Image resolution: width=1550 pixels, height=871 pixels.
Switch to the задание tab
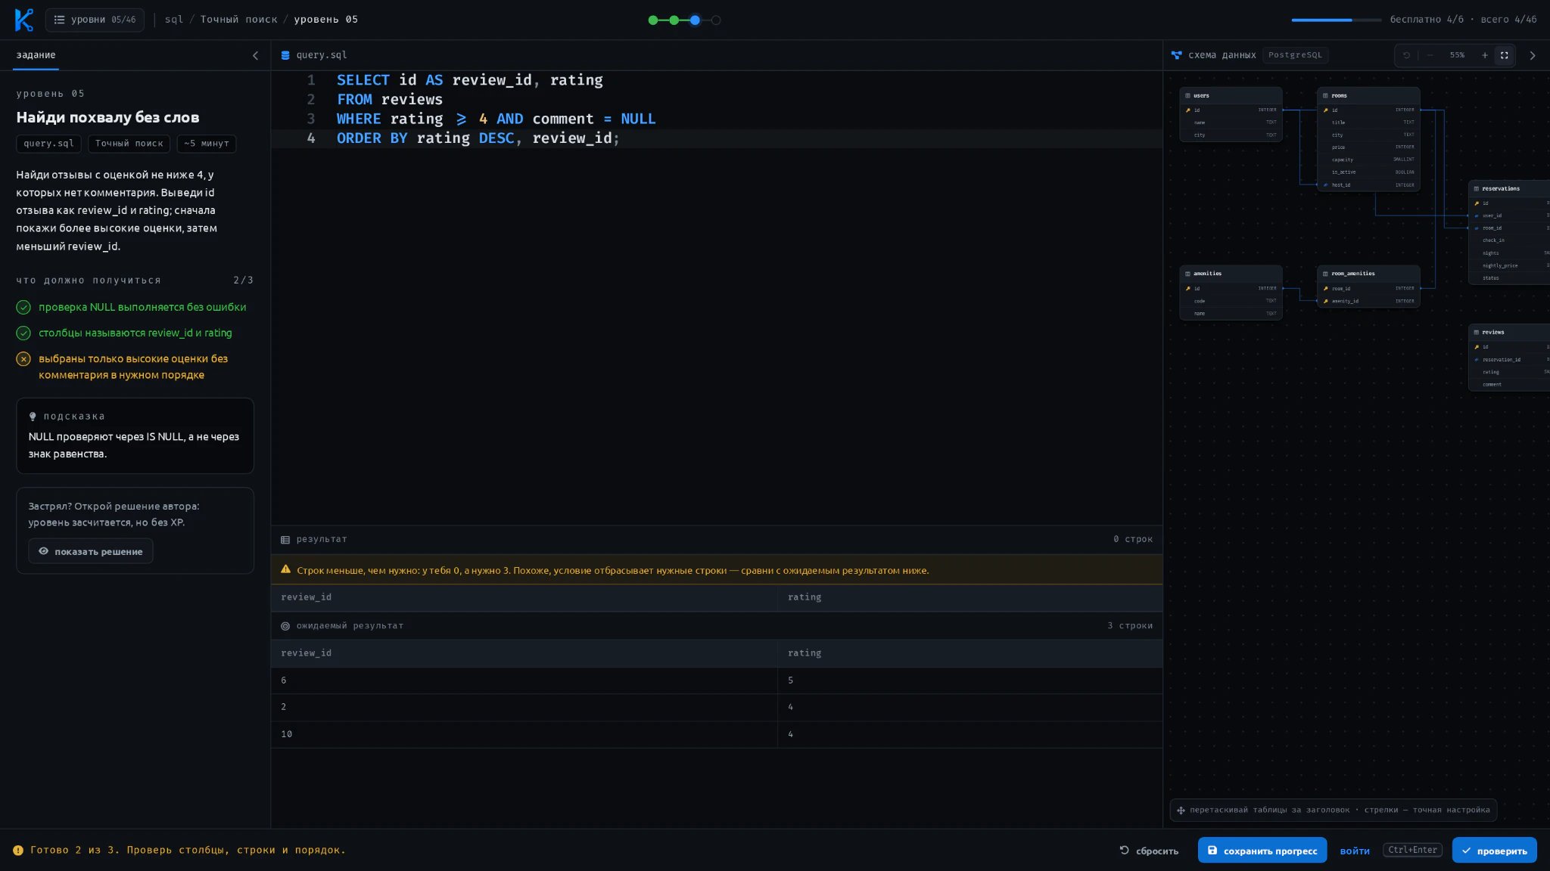36,55
